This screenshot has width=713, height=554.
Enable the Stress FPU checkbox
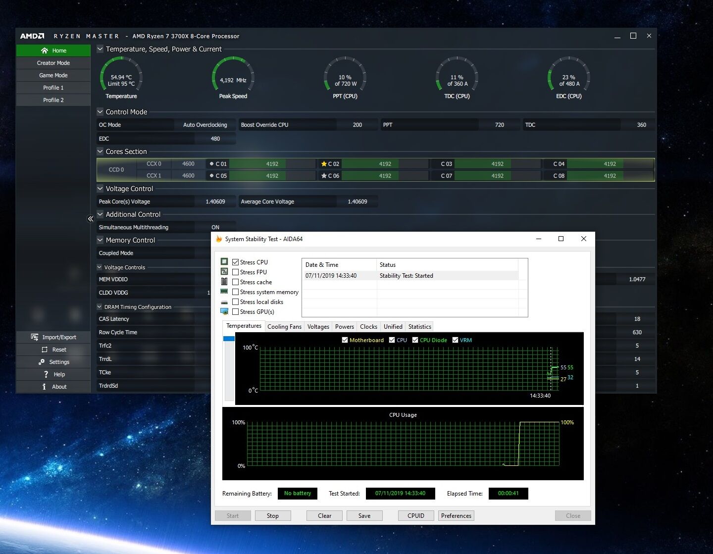[236, 272]
